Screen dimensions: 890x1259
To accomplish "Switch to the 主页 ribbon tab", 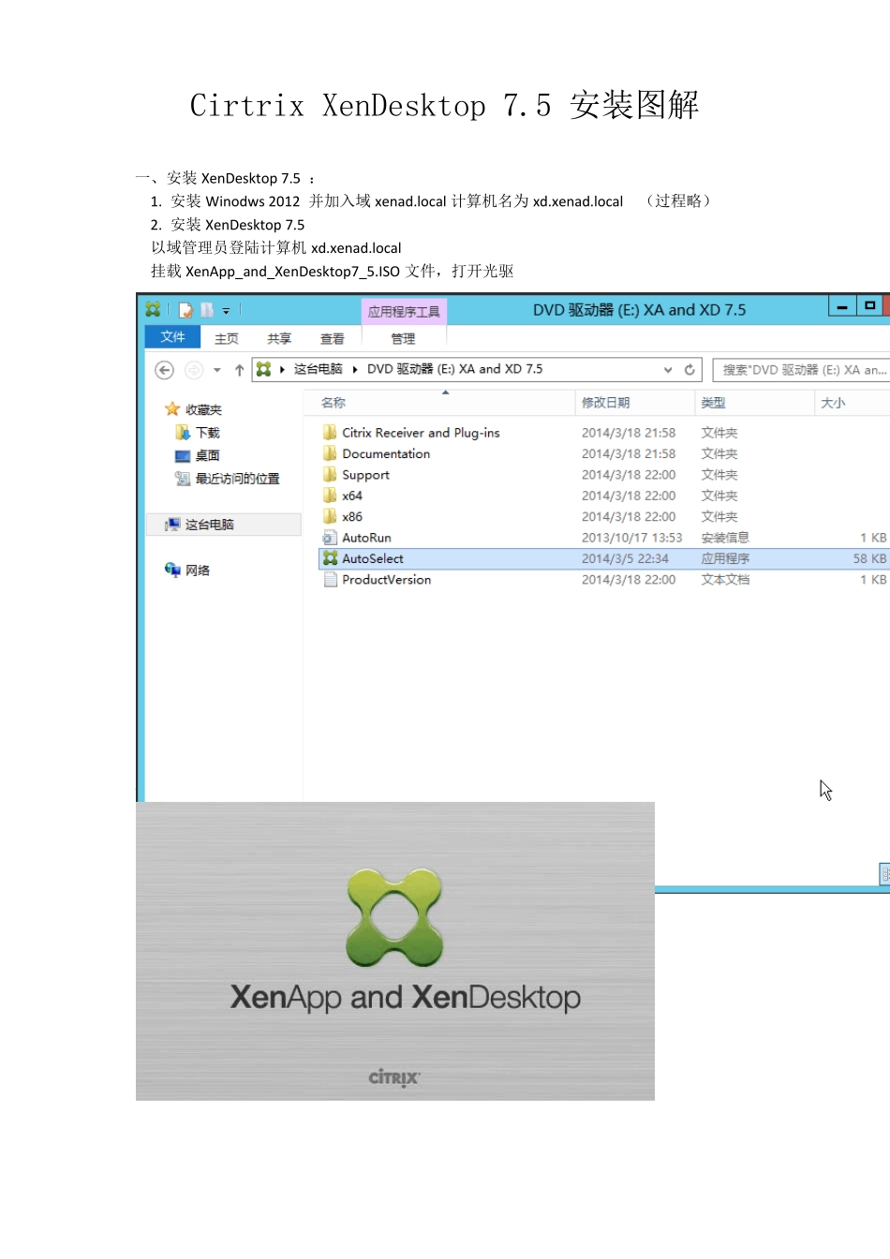I will click(x=227, y=339).
